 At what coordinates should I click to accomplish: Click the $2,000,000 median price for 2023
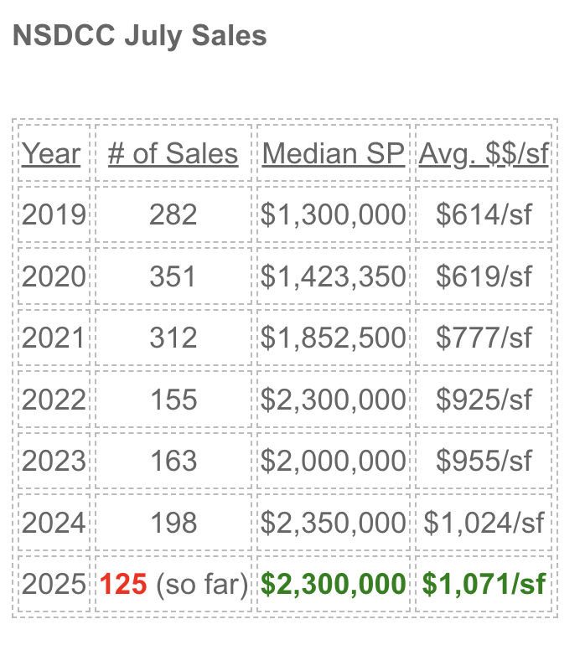click(x=334, y=461)
